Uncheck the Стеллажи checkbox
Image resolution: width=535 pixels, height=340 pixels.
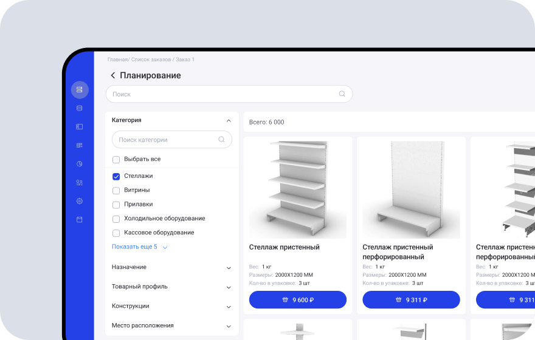[116, 177]
